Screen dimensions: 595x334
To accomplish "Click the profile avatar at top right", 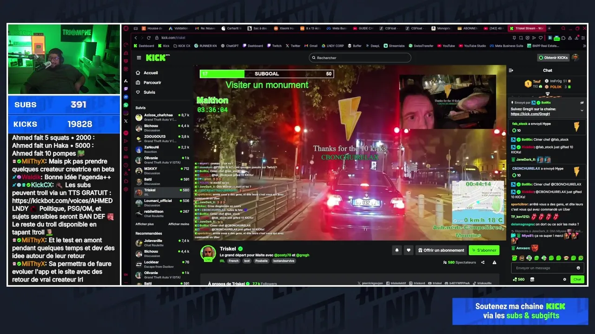I will (x=575, y=58).
